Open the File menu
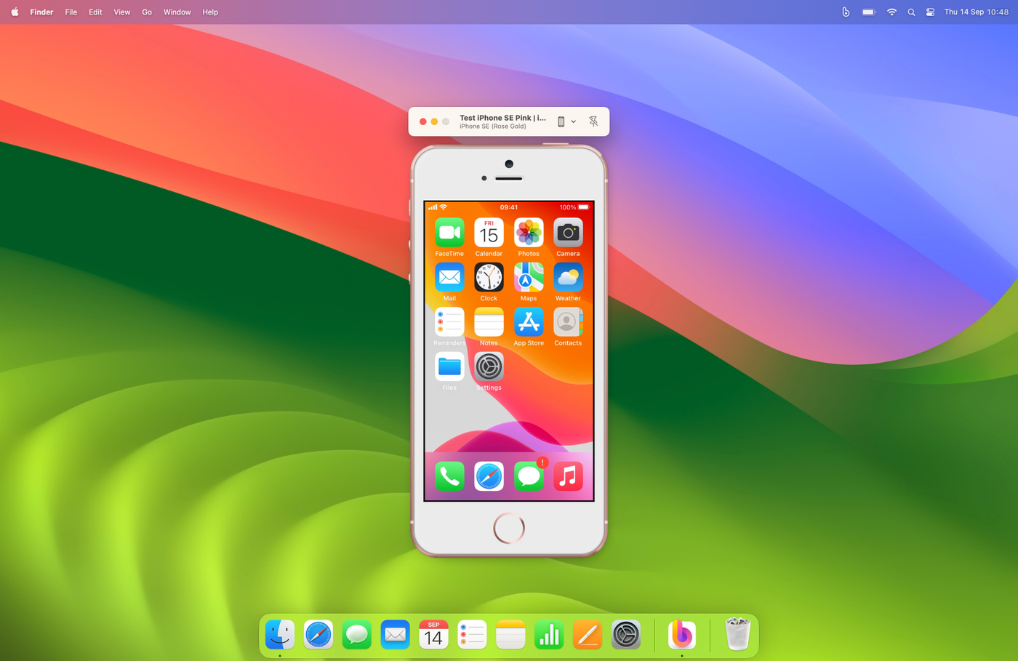This screenshot has width=1018, height=661. (x=71, y=12)
